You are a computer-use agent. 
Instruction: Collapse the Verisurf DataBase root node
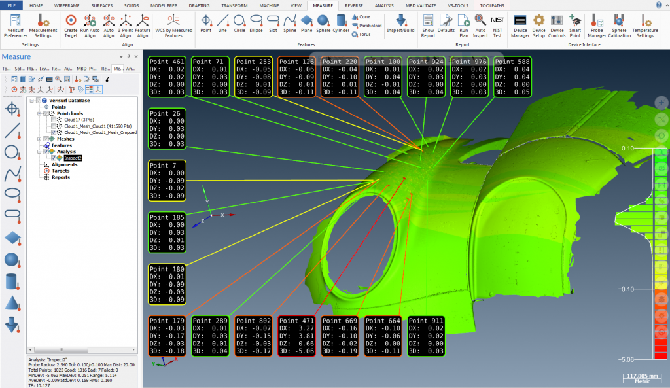tap(31, 100)
